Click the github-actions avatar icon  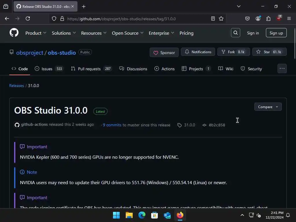(17, 125)
